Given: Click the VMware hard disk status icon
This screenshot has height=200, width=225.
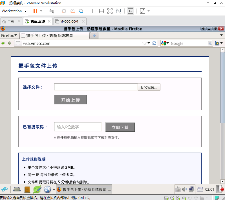Looking at the screenshot, I should 166,198.
